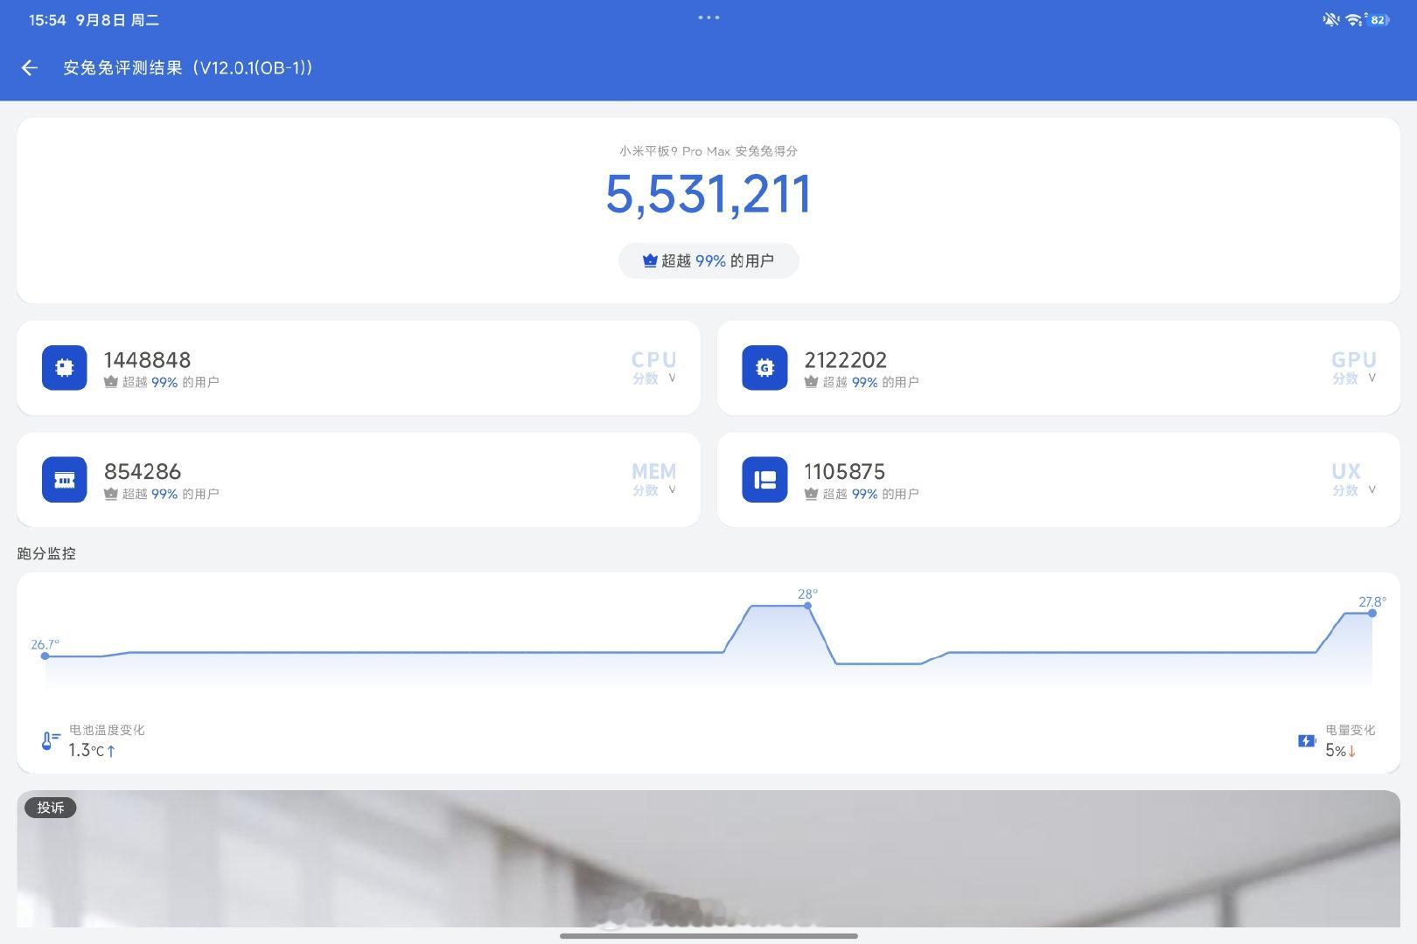
Task: Tap the battery charge change icon
Action: [1307, 741]
